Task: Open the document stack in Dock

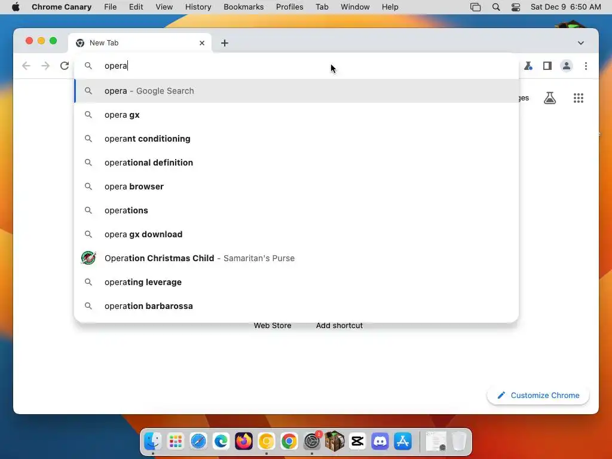Action: click(436, 442)
